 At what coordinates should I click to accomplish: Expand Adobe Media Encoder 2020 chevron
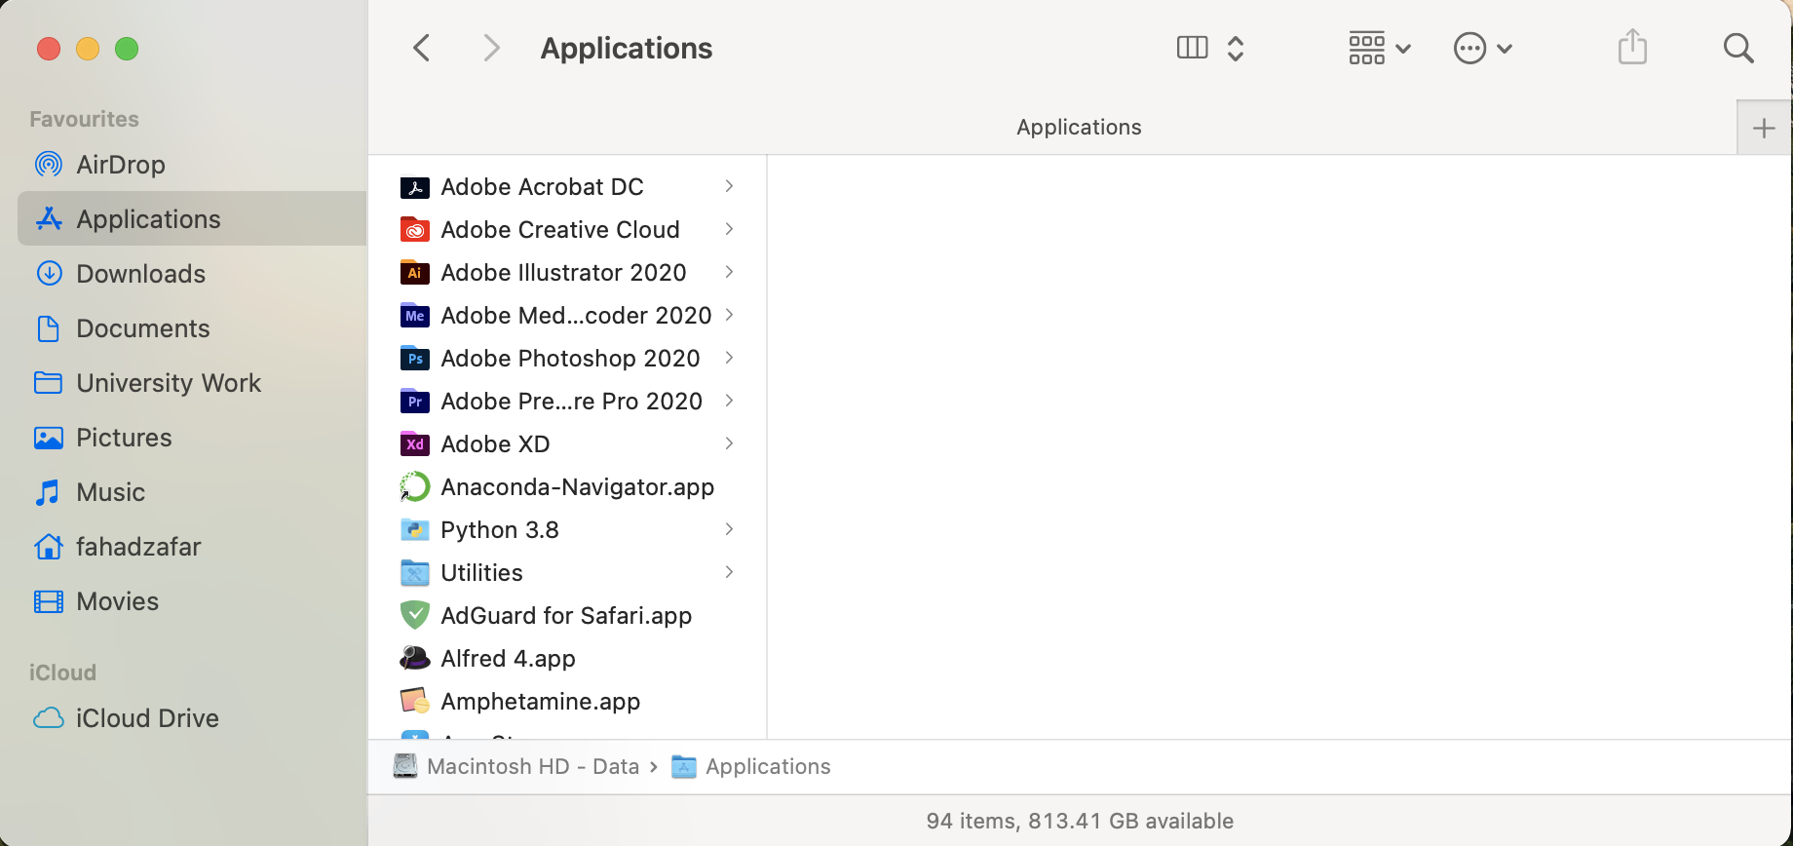click(729, 315)
